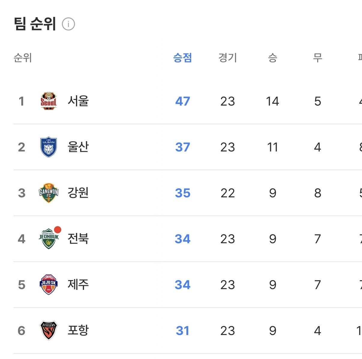The width and height of the screenshot is (362, 359).
Task: Open the 포항 team name link
Action: tap(78, 331)
